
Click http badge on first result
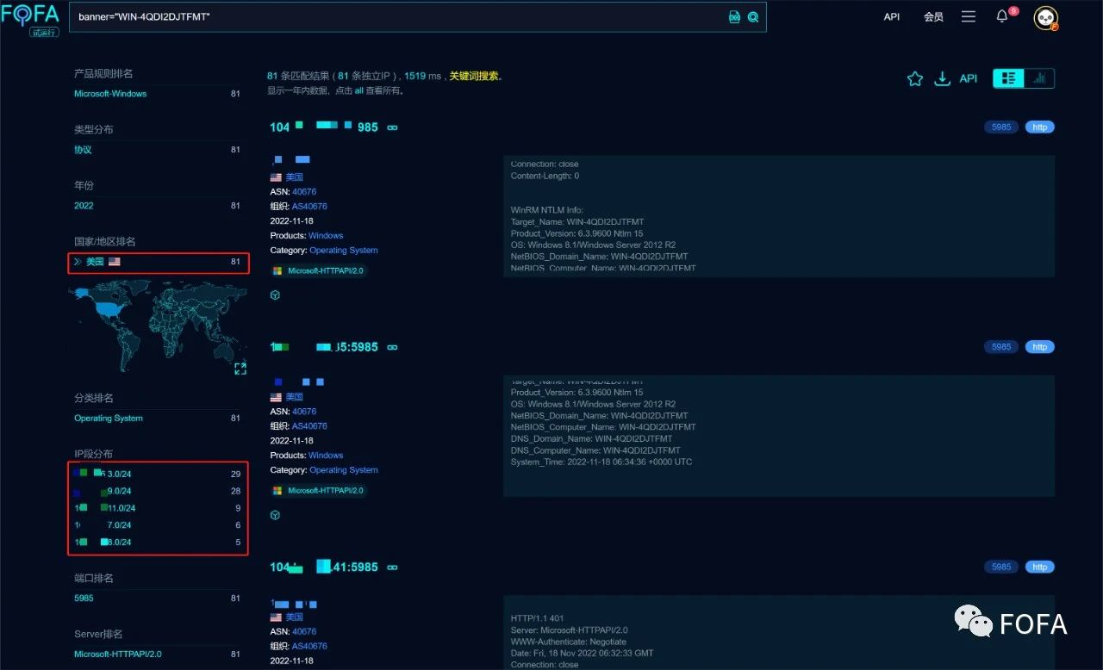pos(1040,127)
